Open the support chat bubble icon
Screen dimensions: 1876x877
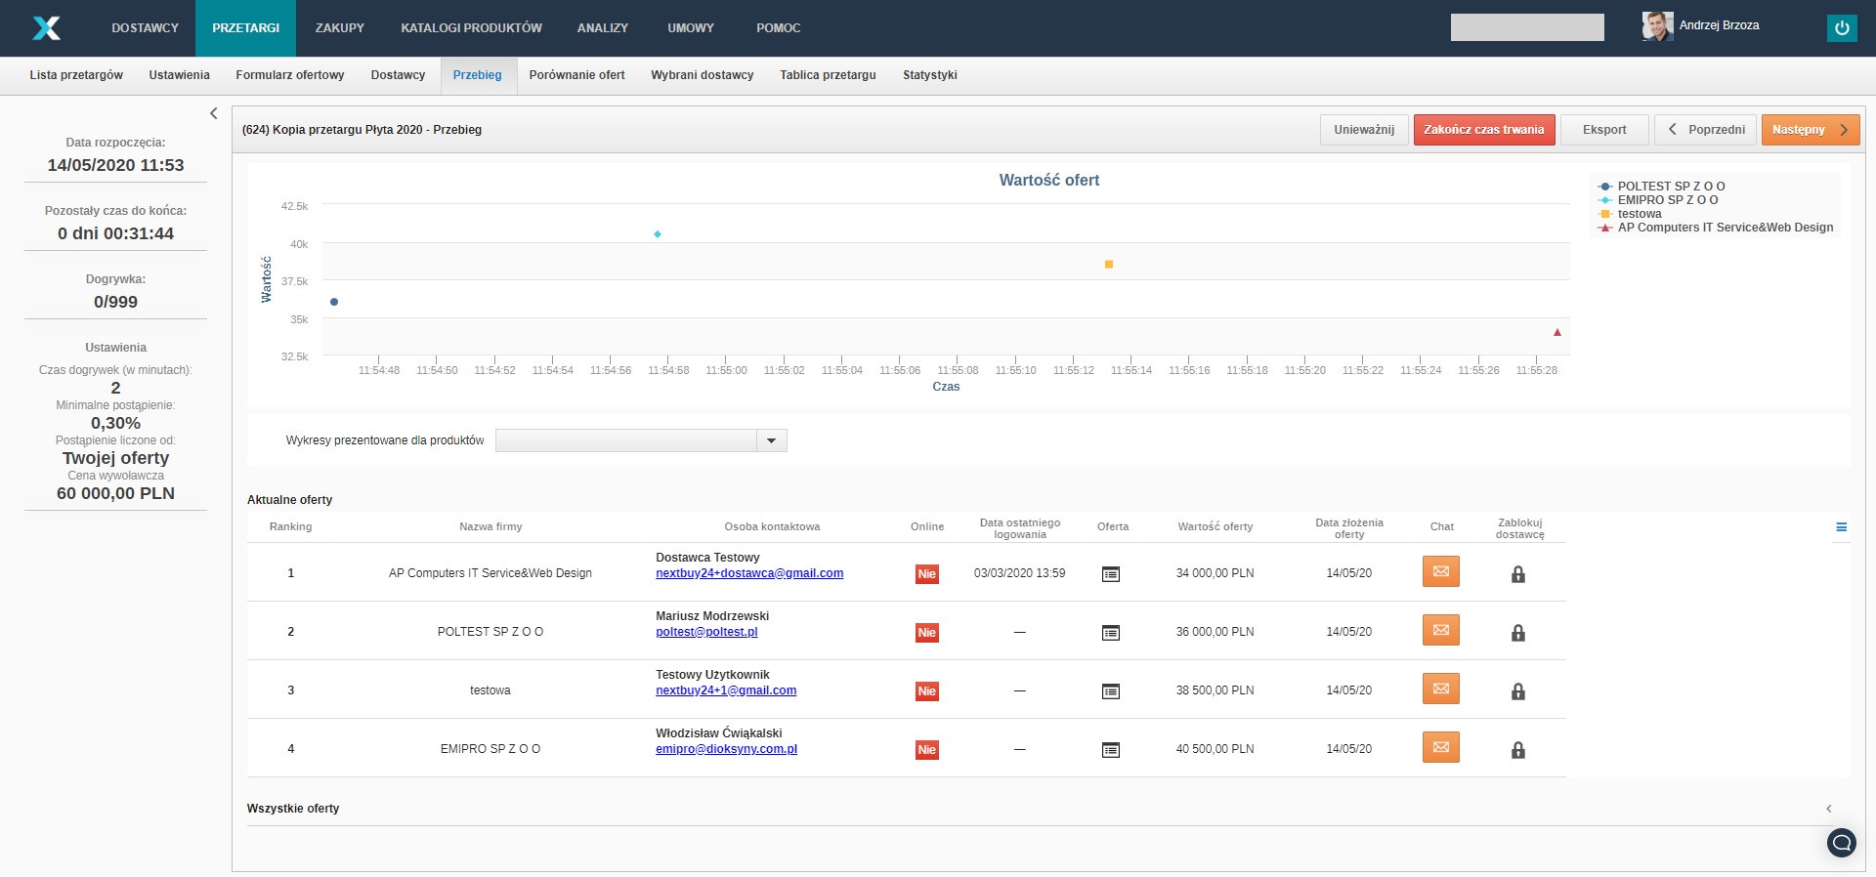1841,842
